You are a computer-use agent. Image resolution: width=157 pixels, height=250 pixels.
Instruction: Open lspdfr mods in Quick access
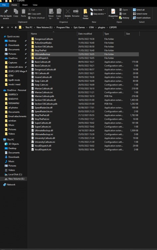[14, 80]
